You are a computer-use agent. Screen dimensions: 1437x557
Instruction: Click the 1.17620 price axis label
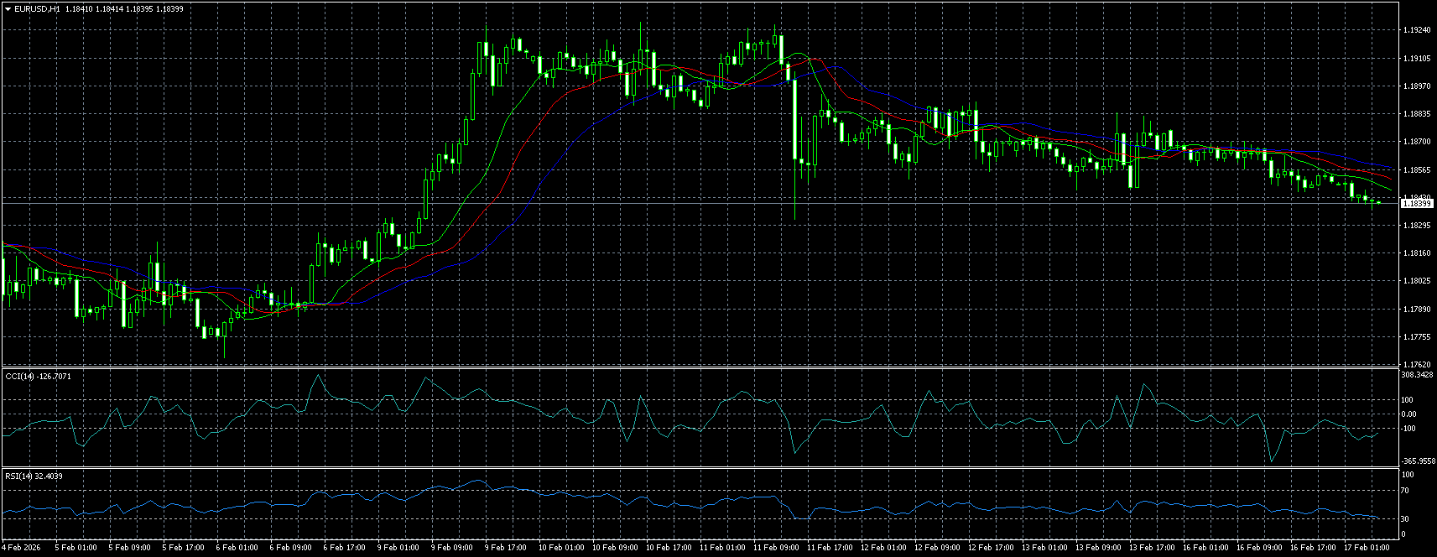(x=1416, y=365)
